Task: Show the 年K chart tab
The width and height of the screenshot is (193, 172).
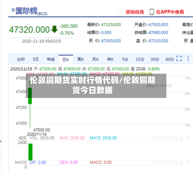Action: (x=110, y=59)
